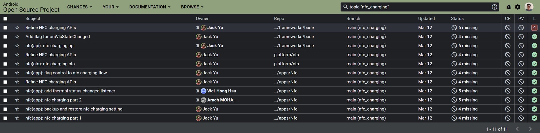This screenshot has height=133, width=540.
Task: Click owner Wei-Hong Hsu link
Action: [x=222, y=91]
